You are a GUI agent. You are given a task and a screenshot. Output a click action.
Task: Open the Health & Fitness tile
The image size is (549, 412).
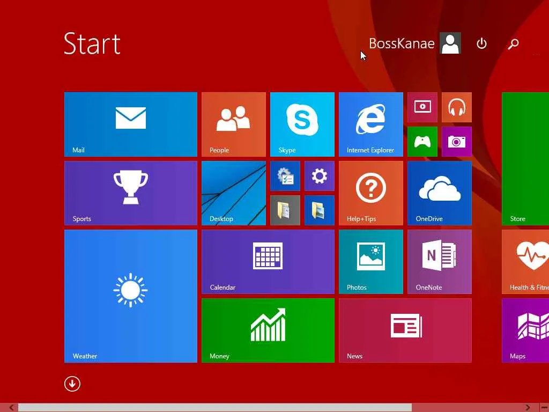[x=525, y=262]
